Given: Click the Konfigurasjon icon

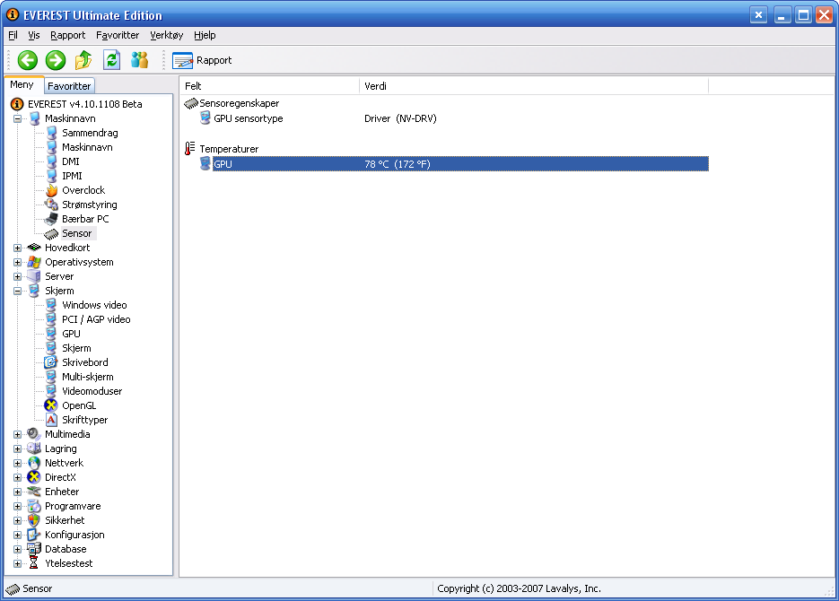Looking at the screenshot, I should (34, 535).
